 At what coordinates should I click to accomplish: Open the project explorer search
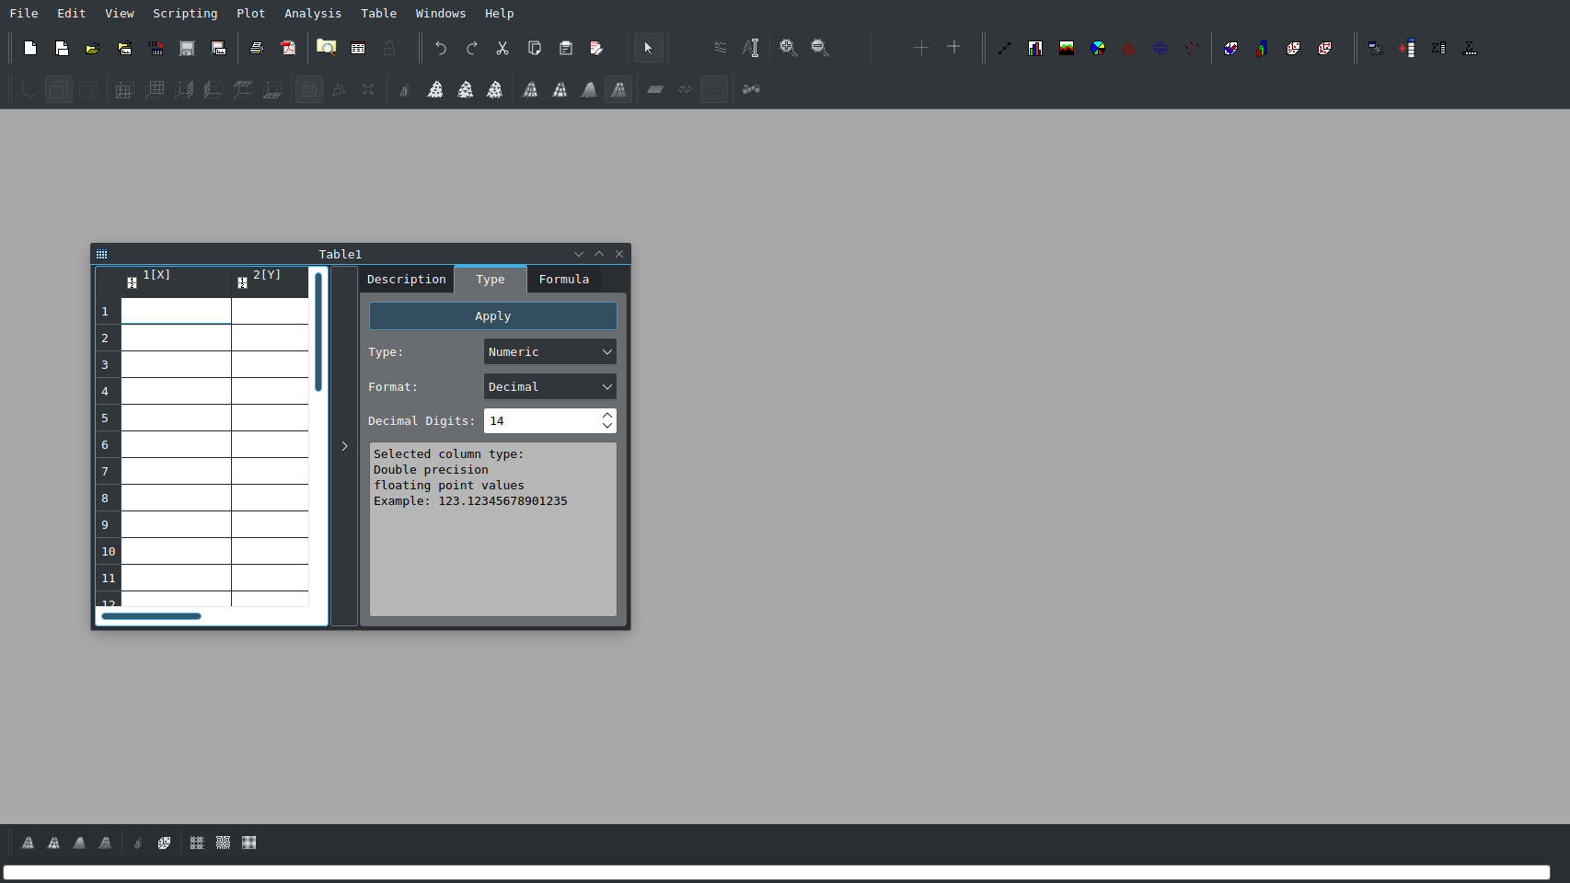pos(327,48)
